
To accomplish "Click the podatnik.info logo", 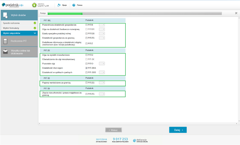I will [12, 5].
